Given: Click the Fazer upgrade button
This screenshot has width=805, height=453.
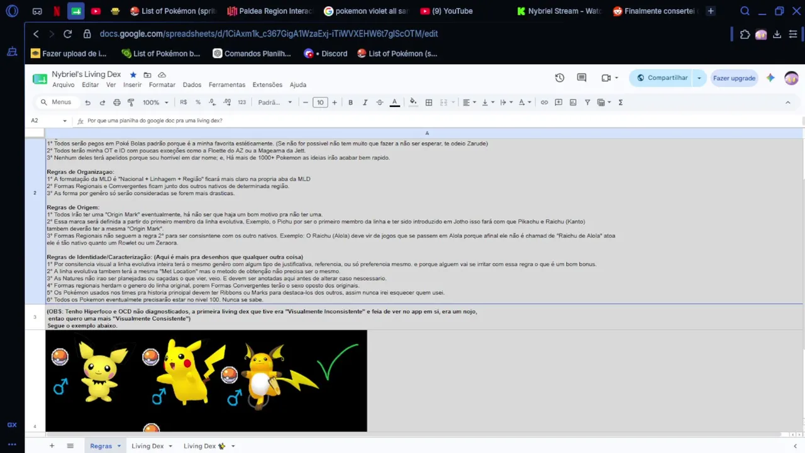Looking at the screenshot, I should [x=734, y=78].
